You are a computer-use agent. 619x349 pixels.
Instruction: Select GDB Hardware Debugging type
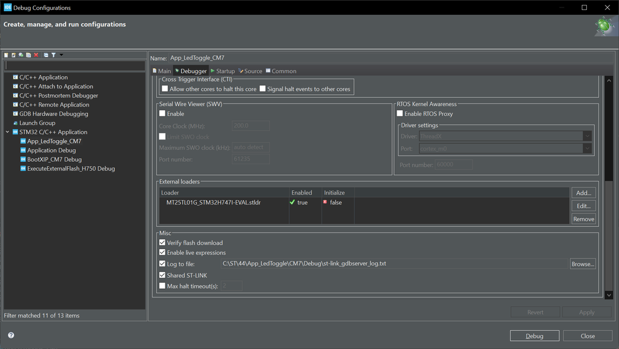pyautogui.click(x=54, y=113)
